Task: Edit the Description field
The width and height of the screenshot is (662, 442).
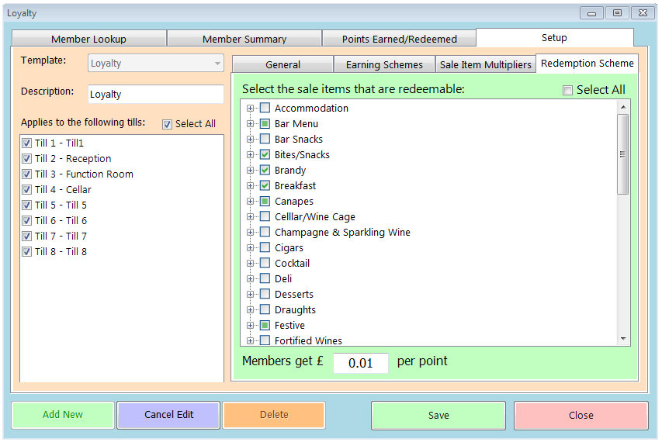Action: (156, 94)
